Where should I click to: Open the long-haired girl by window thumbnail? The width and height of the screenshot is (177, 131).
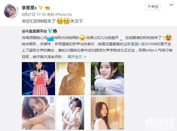(107, 113)
